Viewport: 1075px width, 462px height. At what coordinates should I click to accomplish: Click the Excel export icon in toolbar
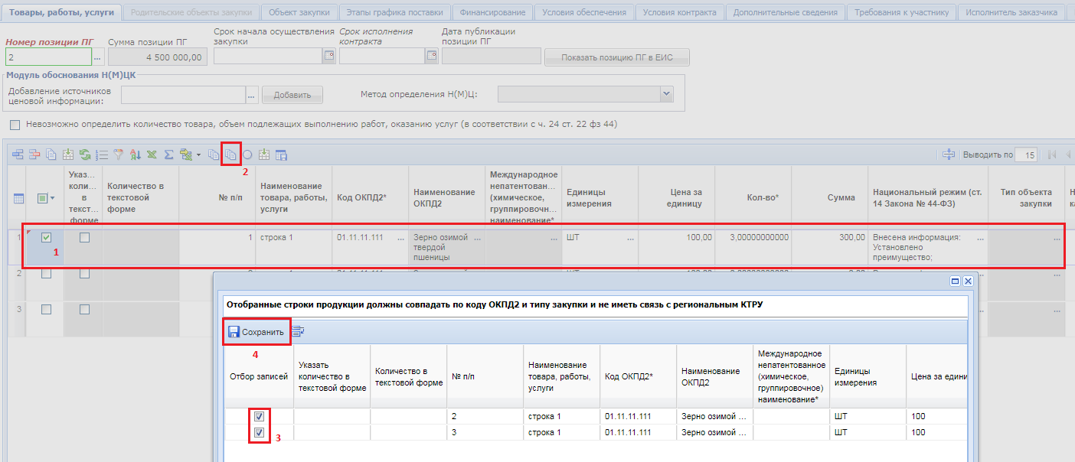pos(152,155)
